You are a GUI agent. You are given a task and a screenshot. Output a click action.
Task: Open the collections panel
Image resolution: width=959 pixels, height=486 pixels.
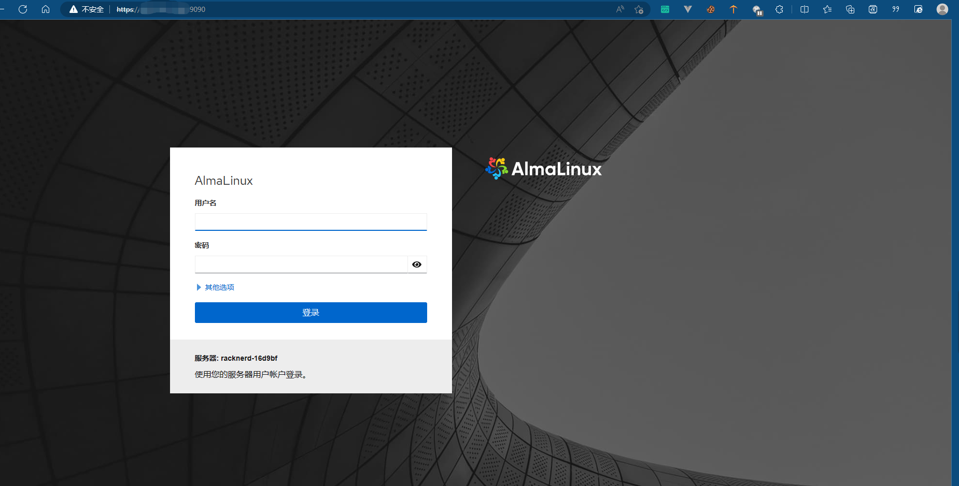tap(850, 9)
